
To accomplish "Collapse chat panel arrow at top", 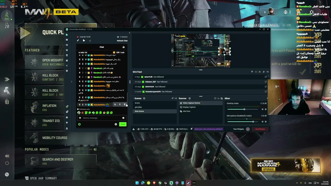I will click(x=130, y=33).
